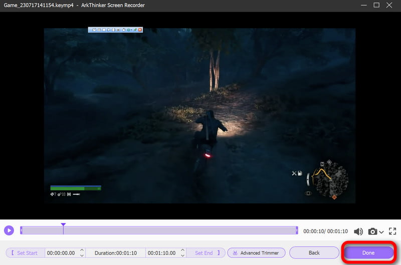
Task: Take a snapshot with camera icon
Action: click(372, 231)
